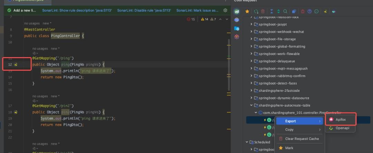The height and width of the screenshot is (153, 373).
Task: Click the green Spring leaf sidebar icon
Action: [237, 11]
